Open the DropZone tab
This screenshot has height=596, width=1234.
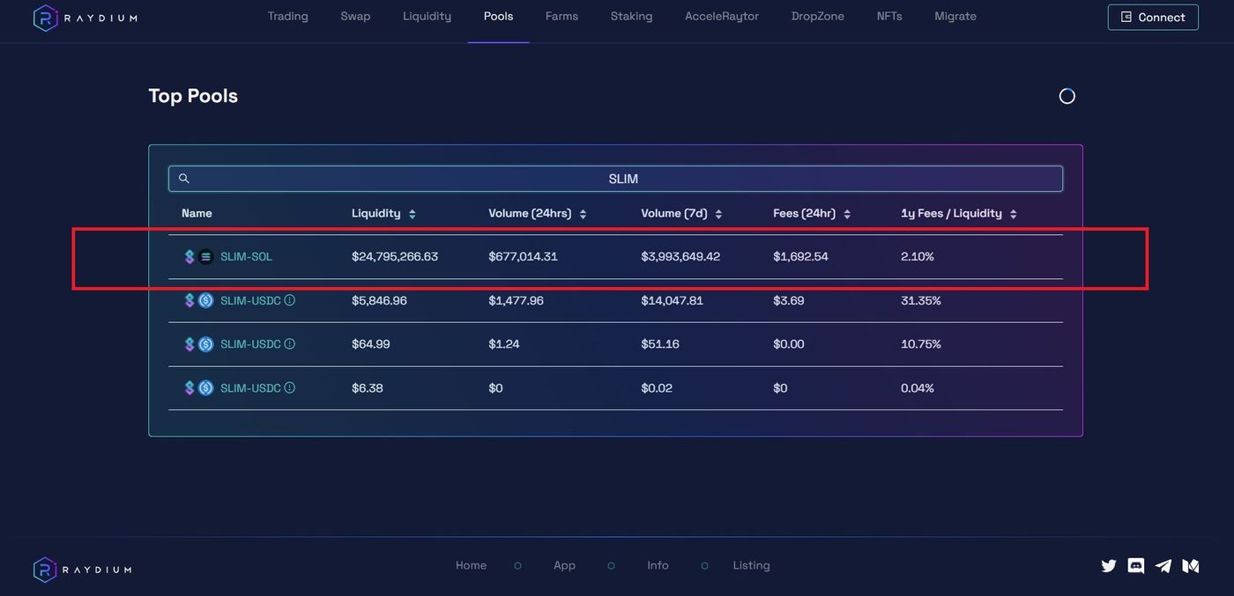(818, 16)
